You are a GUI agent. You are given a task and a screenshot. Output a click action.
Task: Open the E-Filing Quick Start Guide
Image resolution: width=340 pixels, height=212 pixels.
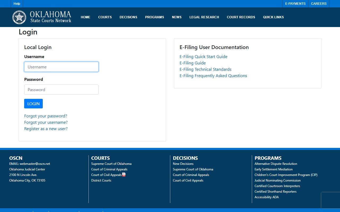pyautogui.click(x=203, y=57)
